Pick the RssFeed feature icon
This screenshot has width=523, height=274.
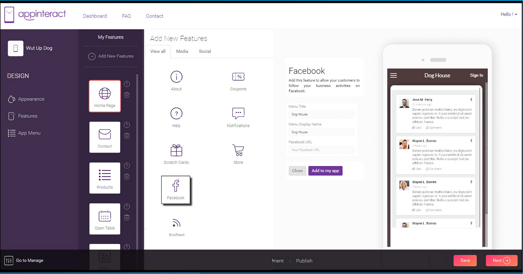[176, 223]
